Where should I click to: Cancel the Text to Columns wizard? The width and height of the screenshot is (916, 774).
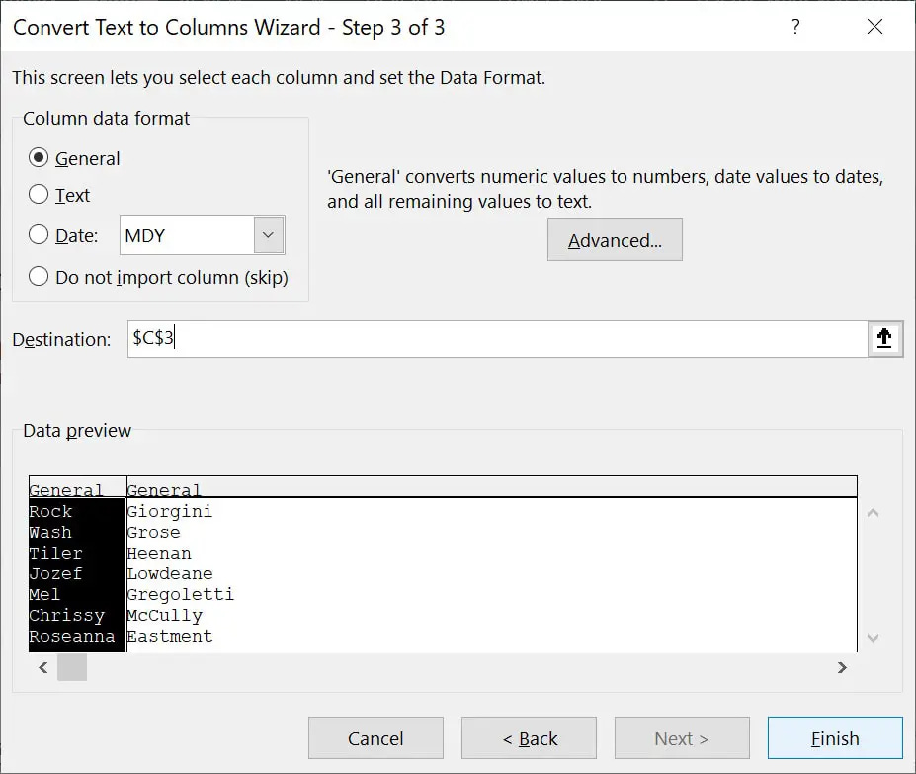tap(375, 737)
